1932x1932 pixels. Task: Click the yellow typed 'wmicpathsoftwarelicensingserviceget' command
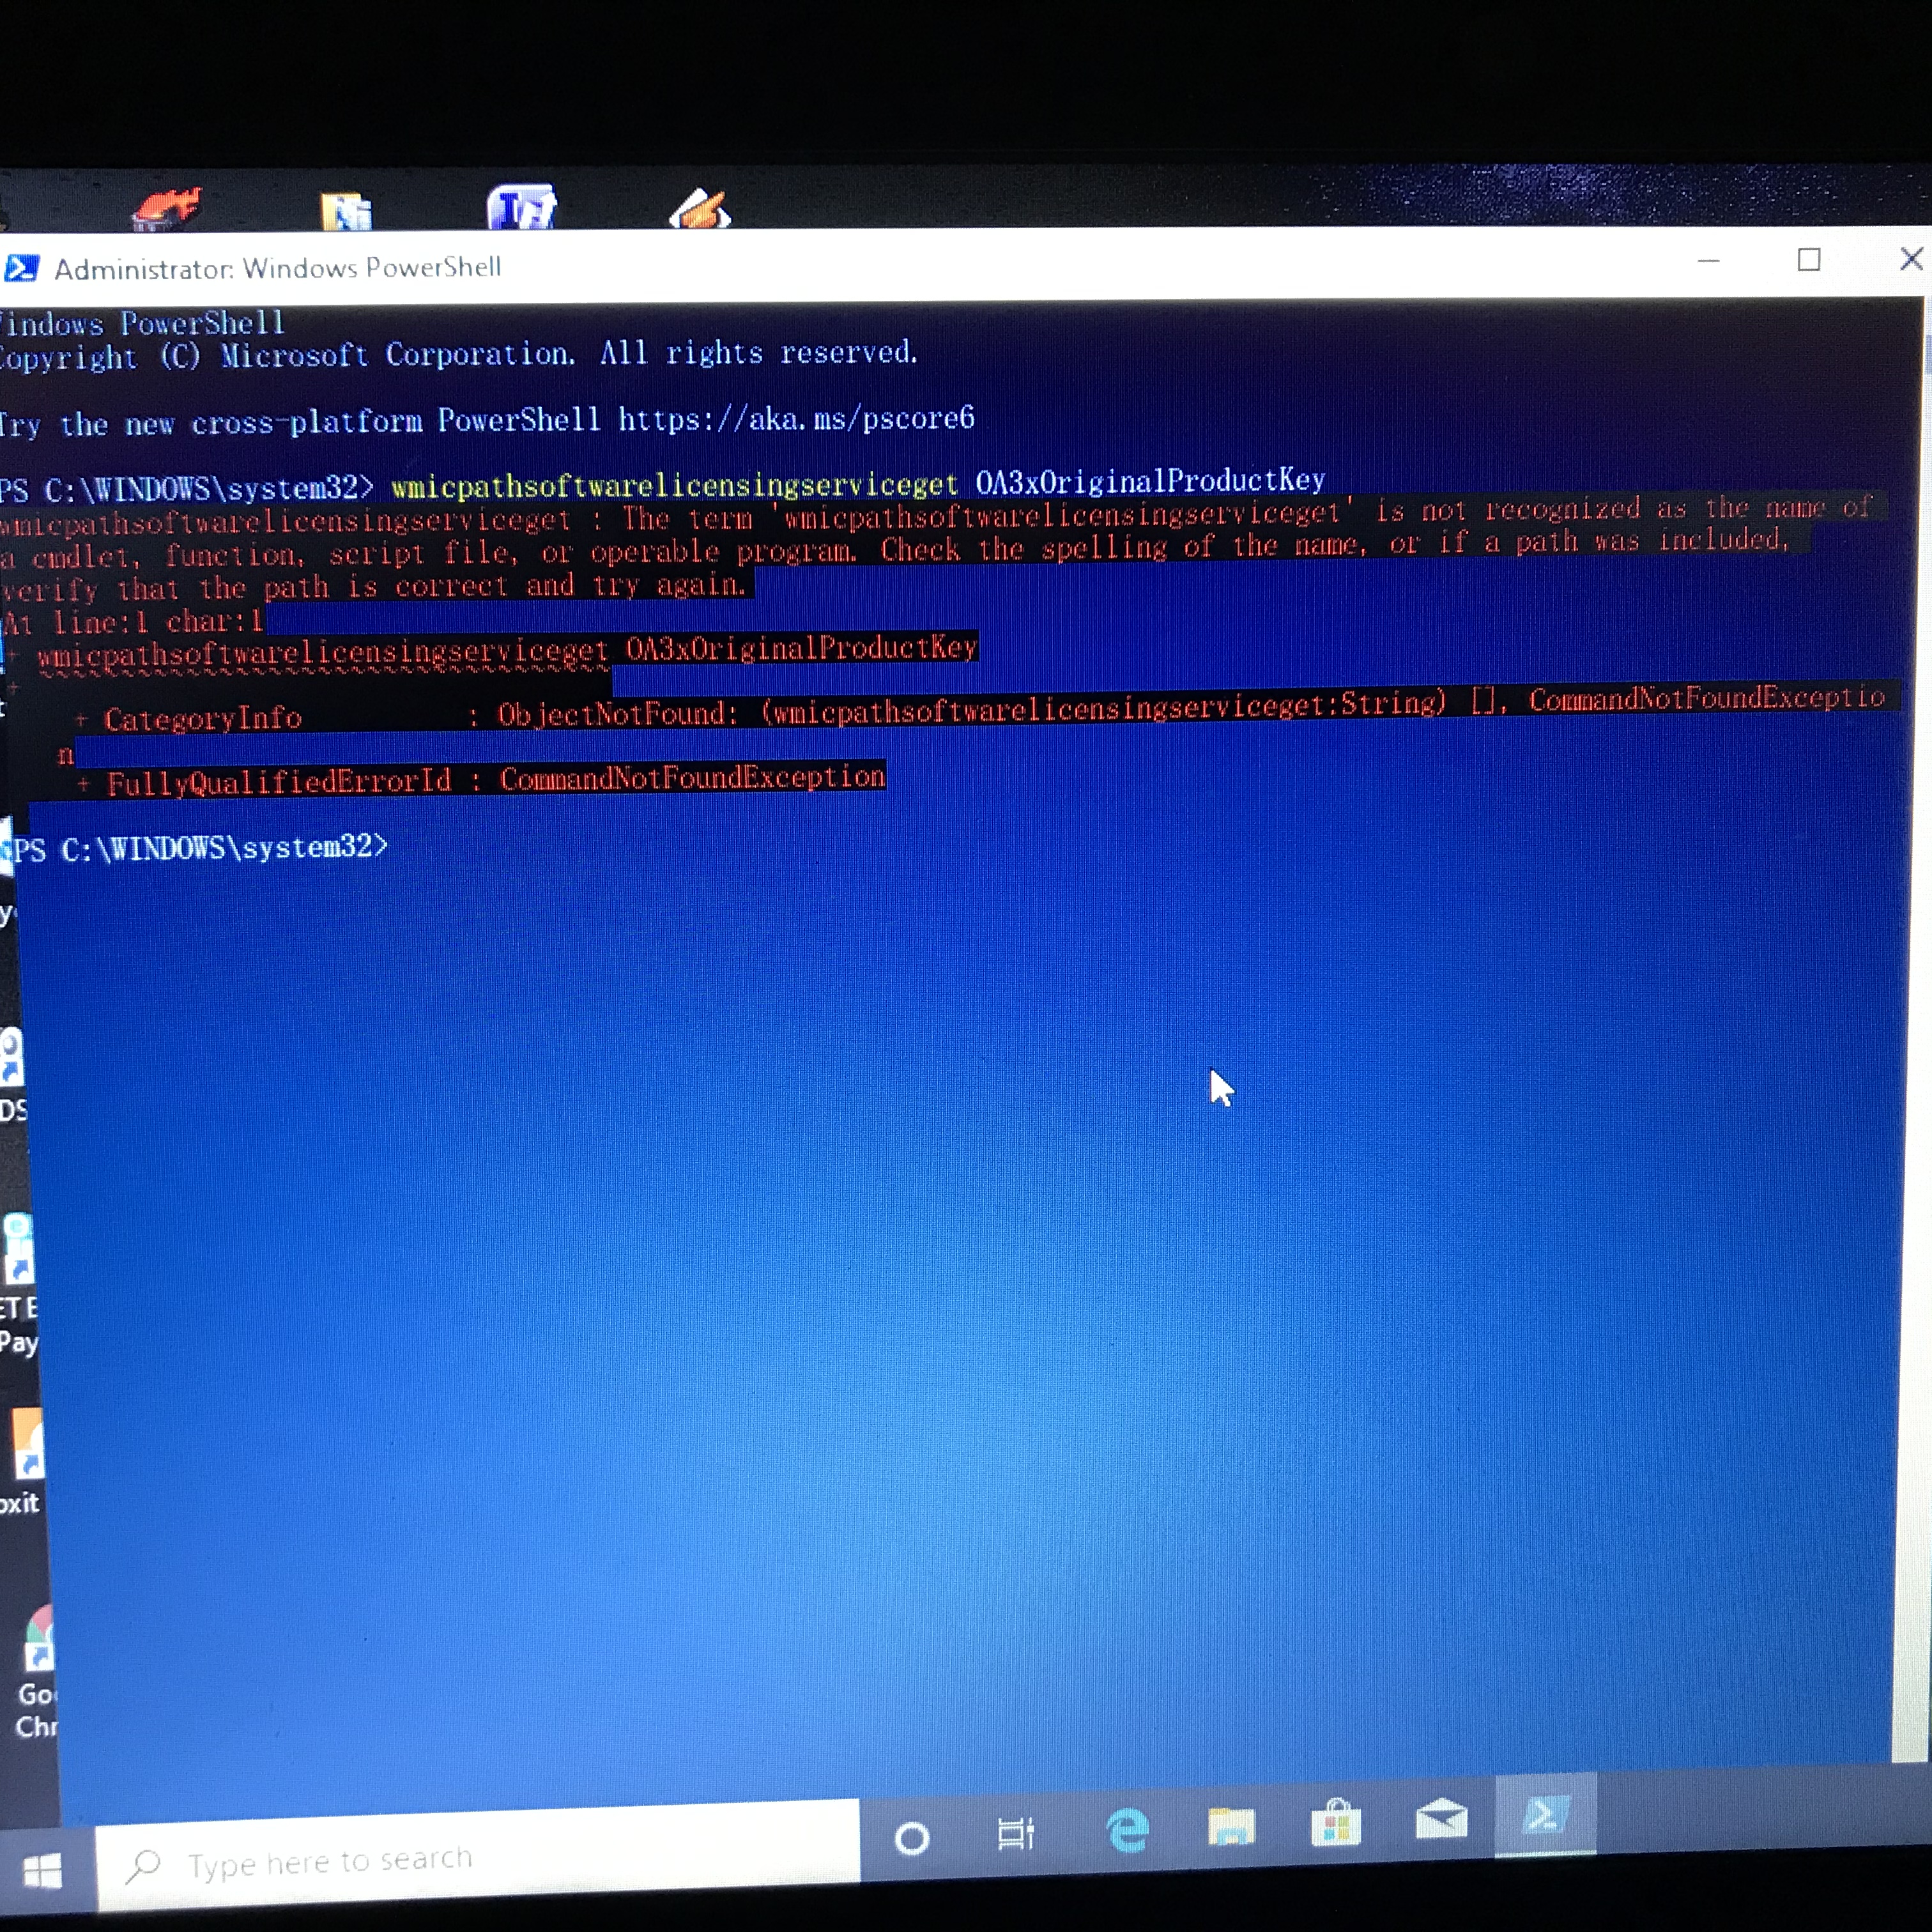click(675, 486)
